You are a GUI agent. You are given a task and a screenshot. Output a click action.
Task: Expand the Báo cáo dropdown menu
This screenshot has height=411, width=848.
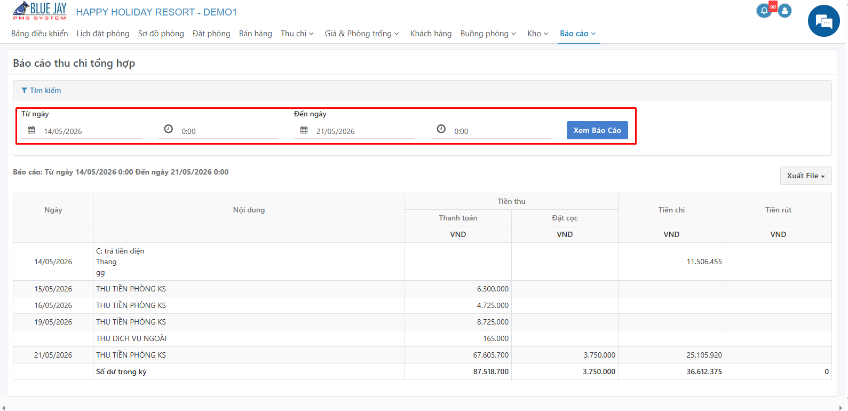click(578, 34)
